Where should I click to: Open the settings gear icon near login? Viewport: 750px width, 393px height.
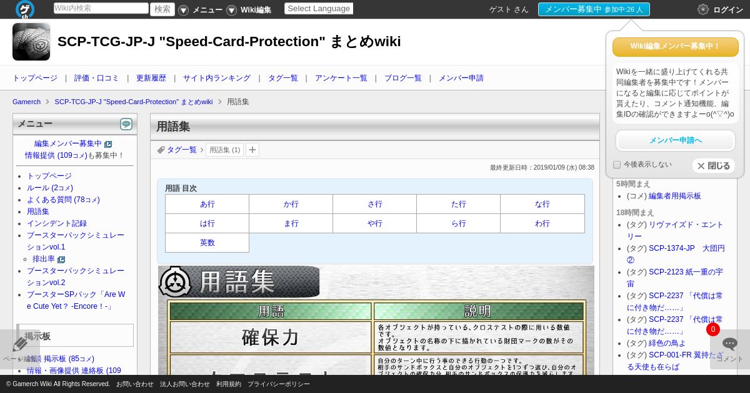click(703, 9)
